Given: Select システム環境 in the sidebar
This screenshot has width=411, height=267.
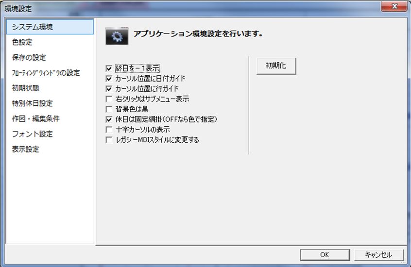Looking at the screenshot, I should [x=50, y=27].
